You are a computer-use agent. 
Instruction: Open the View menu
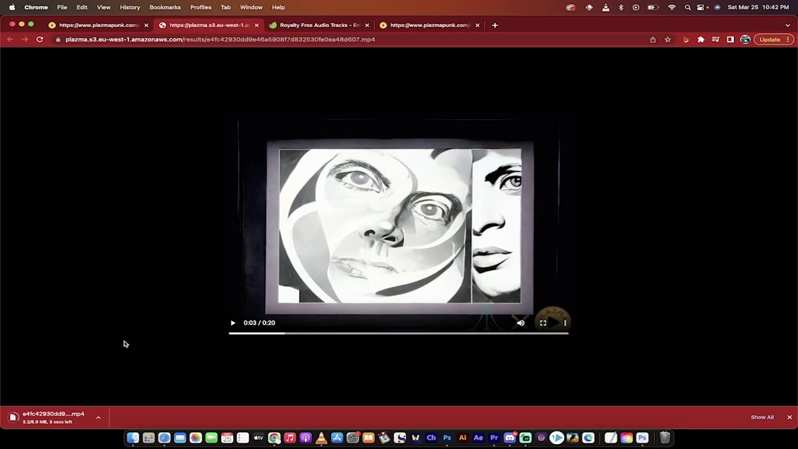pos(103,7)
